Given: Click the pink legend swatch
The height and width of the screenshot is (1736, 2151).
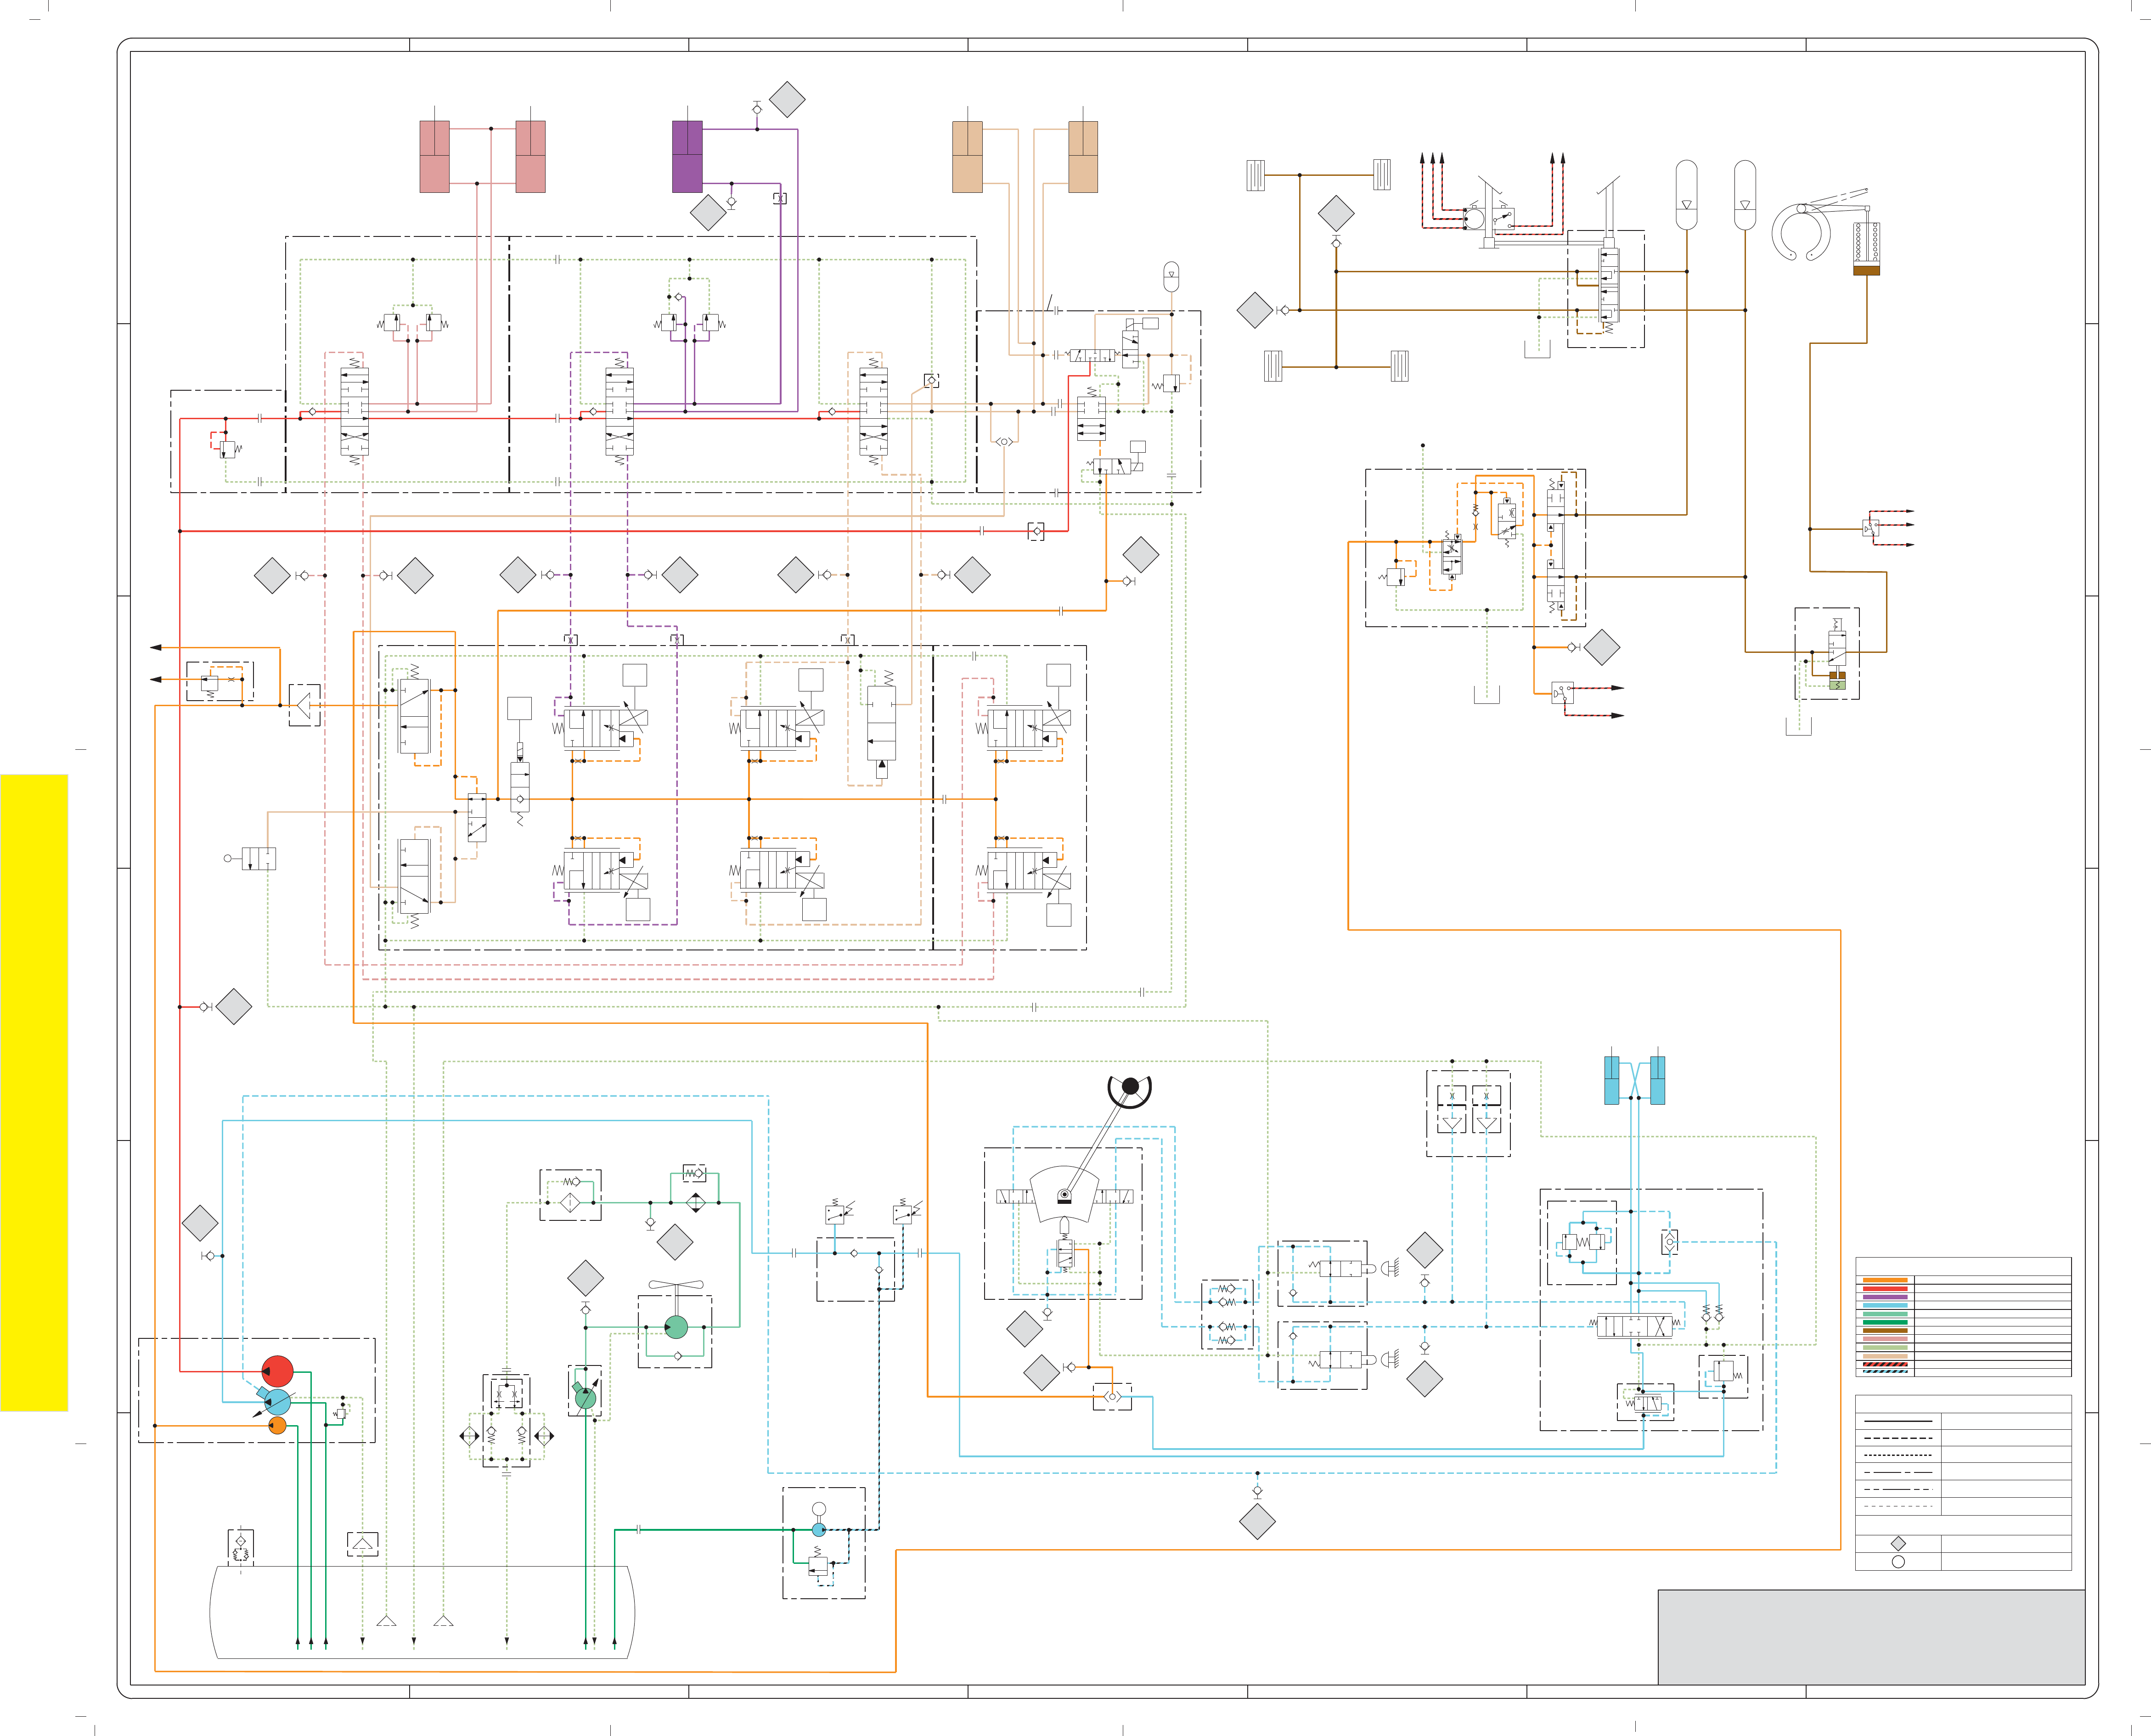Looking at the screenshot, I should pyautogui.click(x=1885, y=1339).
